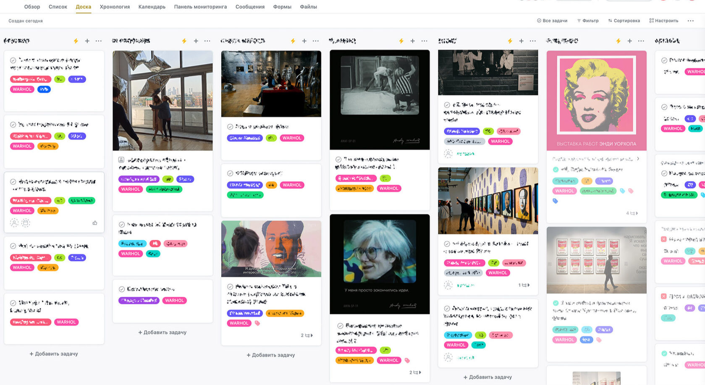The image size is (705, 385).
Task: Open the Календарь tab
Action: pos(152,7)
